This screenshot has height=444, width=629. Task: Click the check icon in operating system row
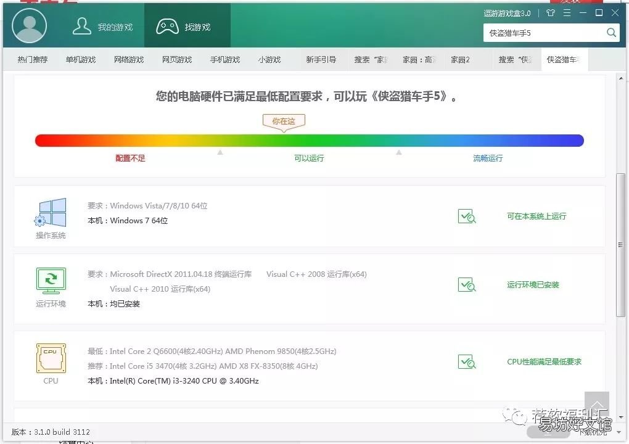click(467, 216)
